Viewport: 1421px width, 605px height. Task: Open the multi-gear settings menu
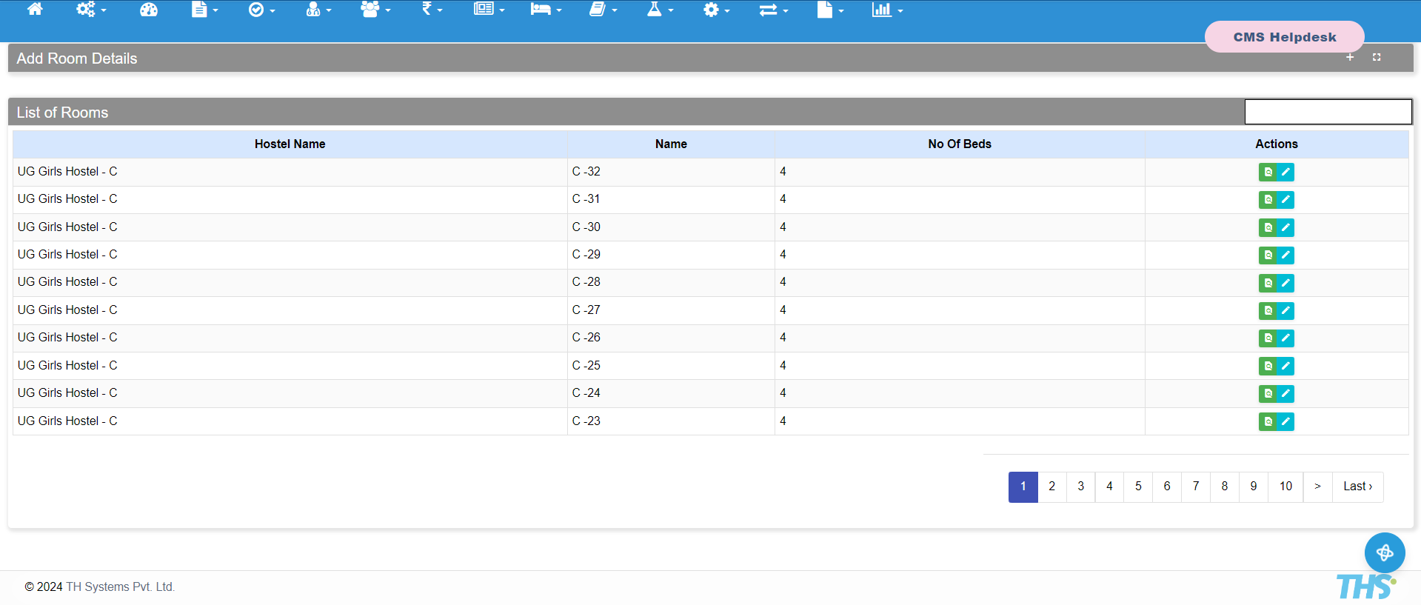point(91,10)
